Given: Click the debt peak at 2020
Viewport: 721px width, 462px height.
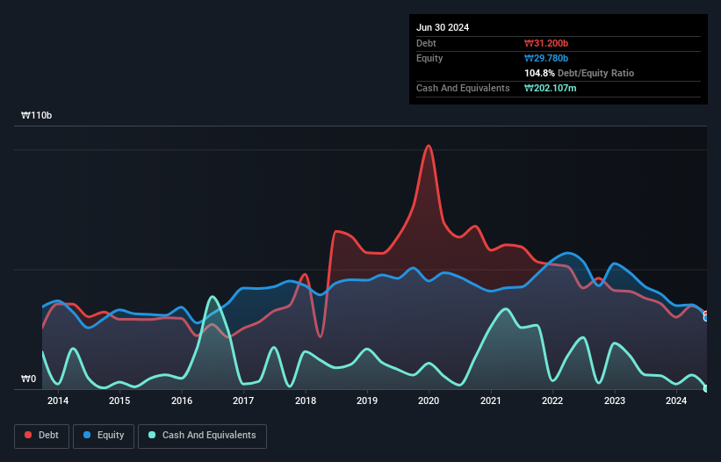Looking at the screenshot, I should pos(429,146).
